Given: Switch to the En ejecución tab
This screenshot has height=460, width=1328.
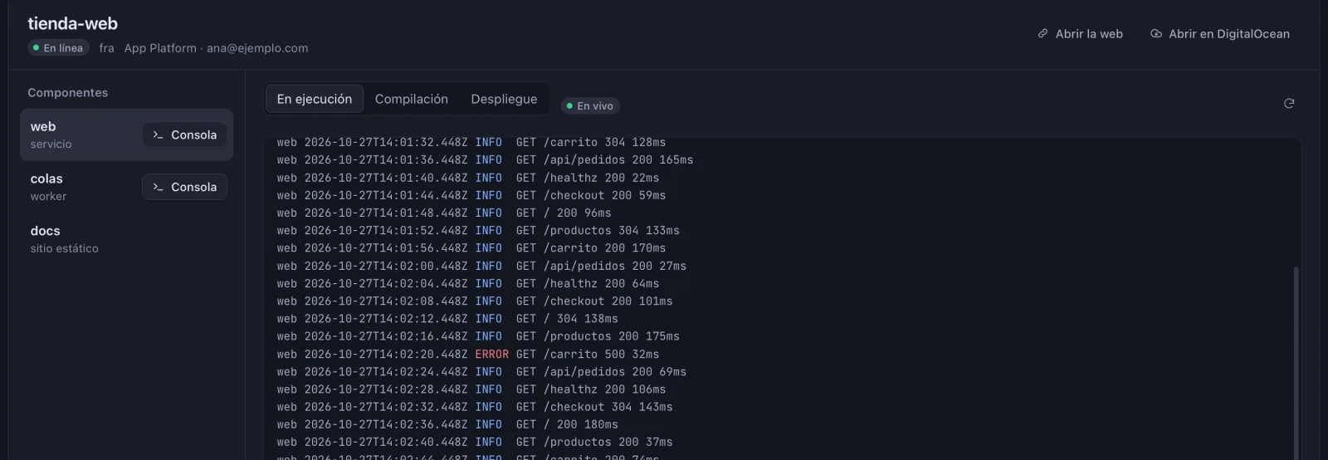Looking at the screenshot, I should [x=315, y=100].
